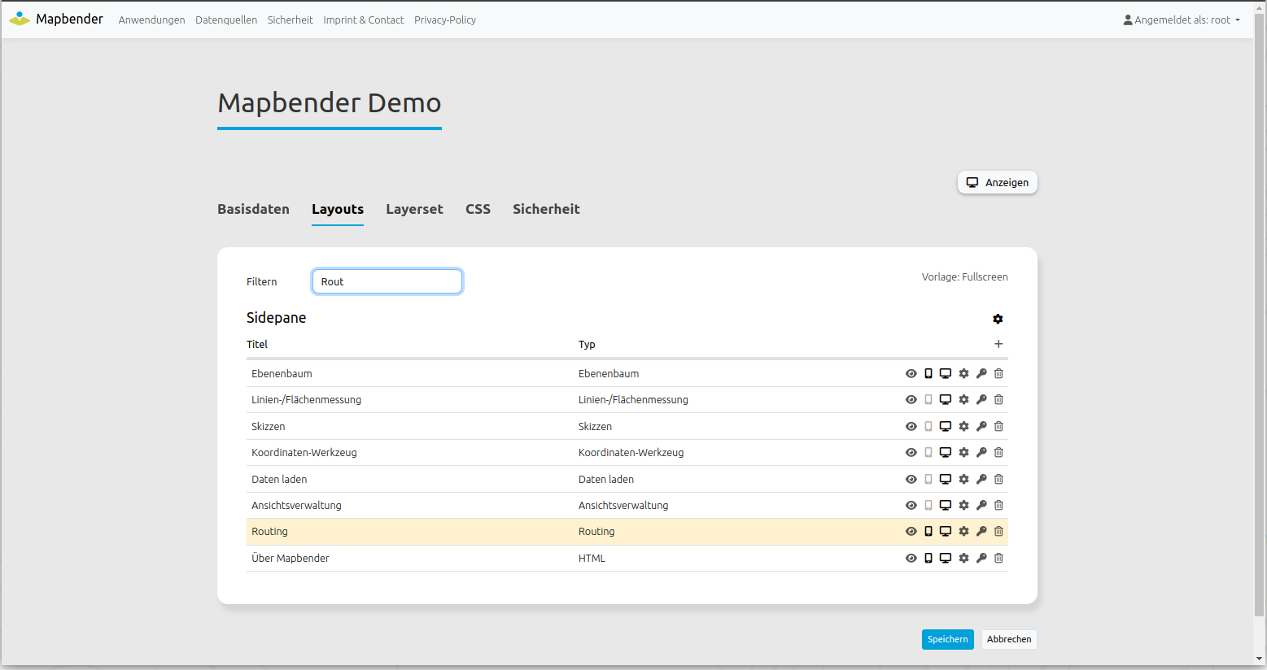The height and width of the screenshot is (670, 1267).
Task: Toggle visibility eye for Routing row
Action: click(x=911, y=531)
